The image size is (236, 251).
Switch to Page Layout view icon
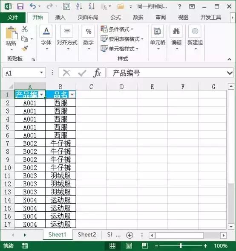point(129,245)
